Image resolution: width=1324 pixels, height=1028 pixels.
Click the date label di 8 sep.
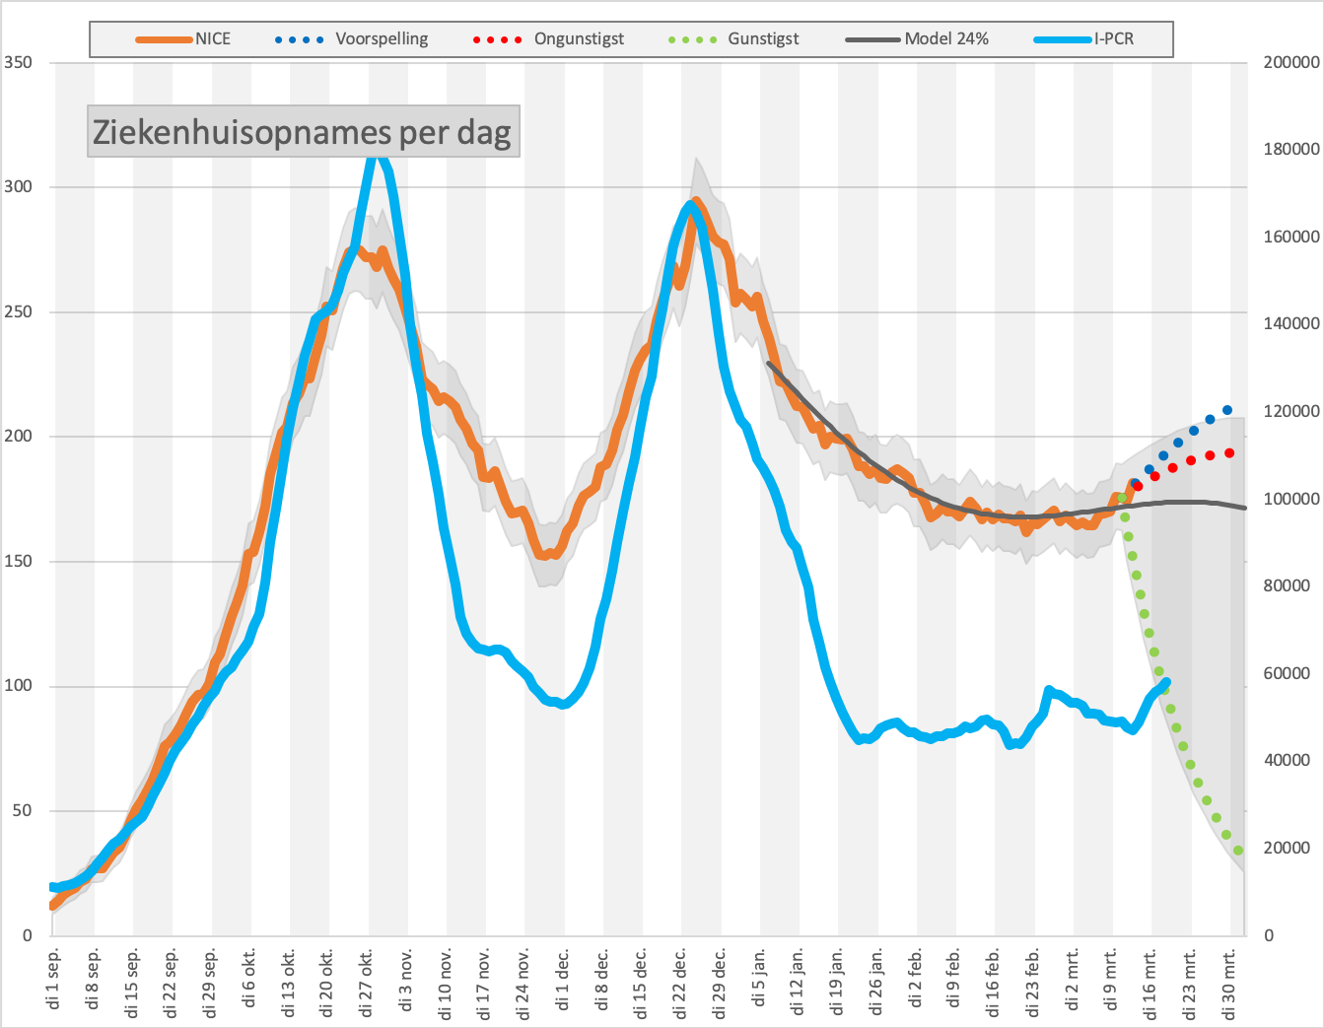tap(94, 979)
